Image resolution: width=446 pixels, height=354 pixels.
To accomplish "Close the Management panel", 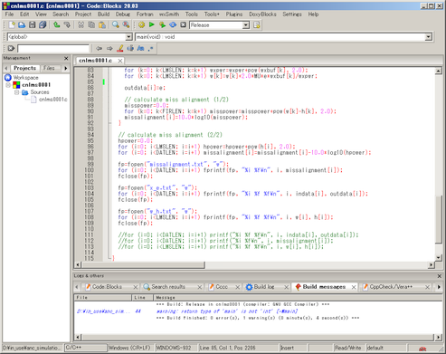I will [66, 58].
